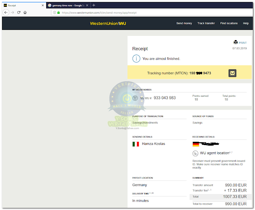The width and height of the screenshot is (255, 210).
Task: Click the info circle icon next to You are almost finished
Action: pos(136,59)
